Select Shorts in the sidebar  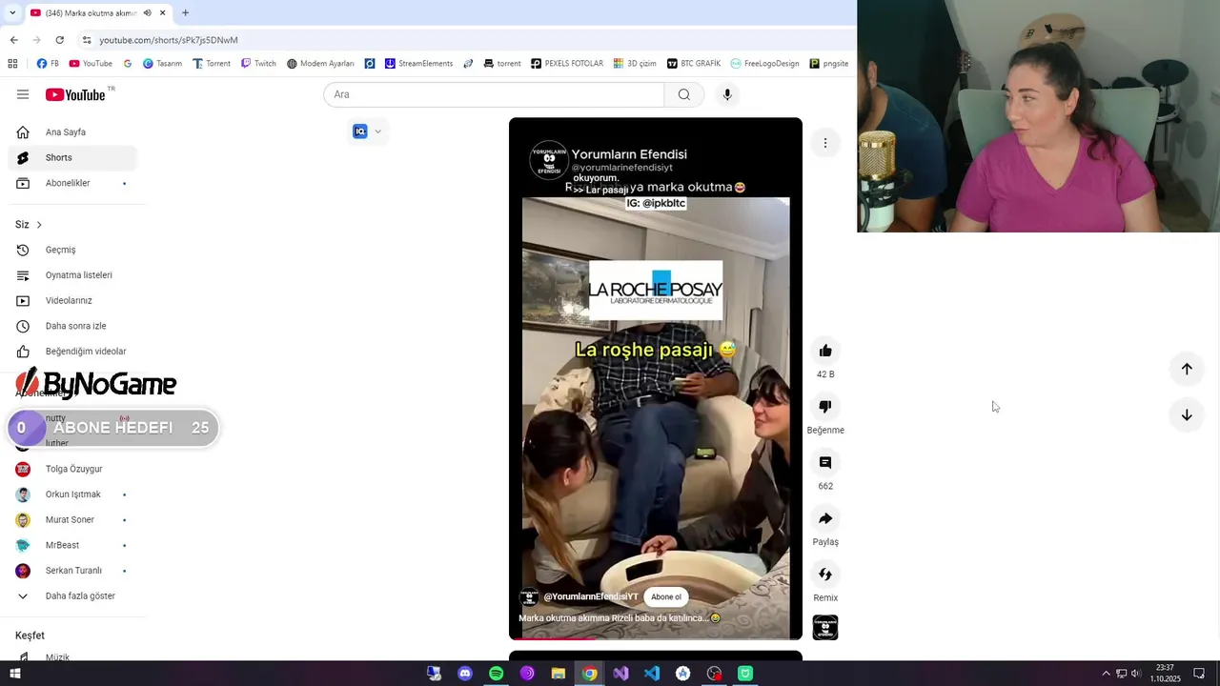[x=72, y=157]
